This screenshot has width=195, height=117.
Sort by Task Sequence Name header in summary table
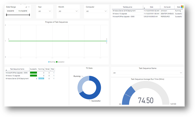(x=17, y=69)
